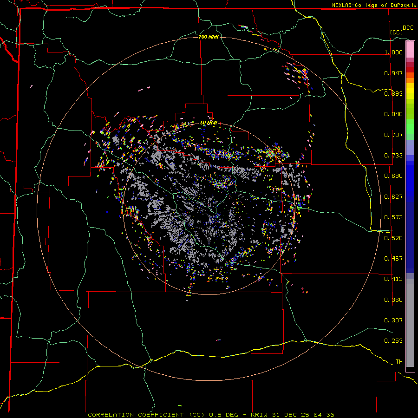Screen dimensions: 418x418
Task: Click the 0.627 scale label
Action: coord(393,197)
